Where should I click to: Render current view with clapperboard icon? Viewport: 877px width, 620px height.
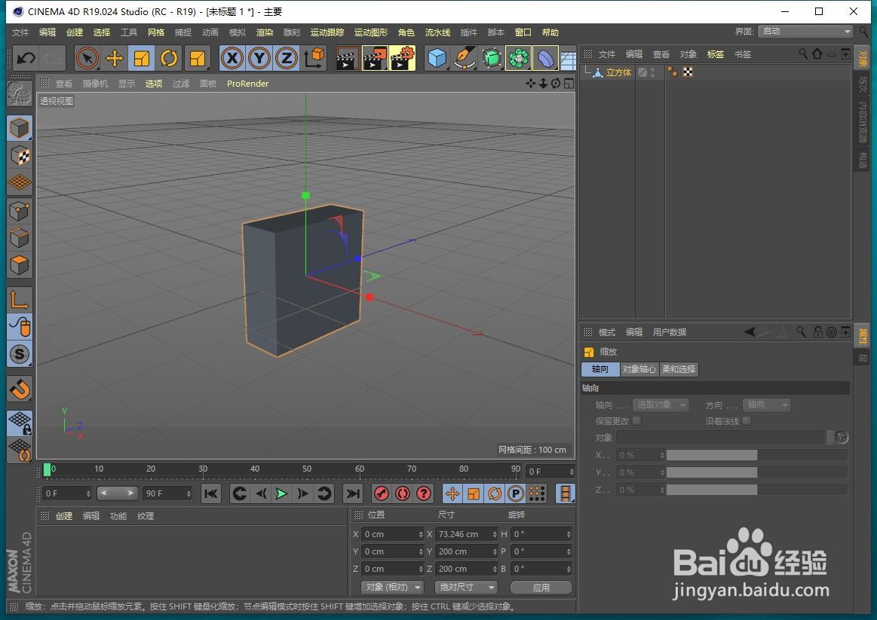(x=347, y=58)
